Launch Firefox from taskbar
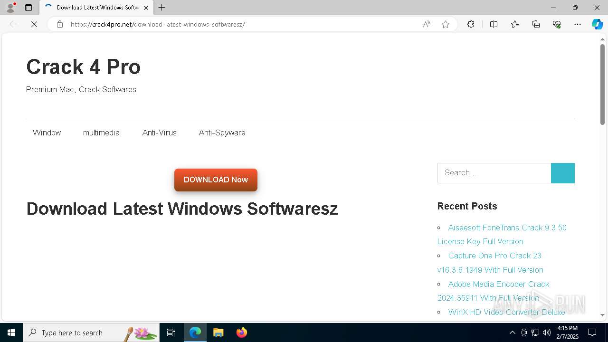Screen dimensions: 608x342 click(241, 332)
